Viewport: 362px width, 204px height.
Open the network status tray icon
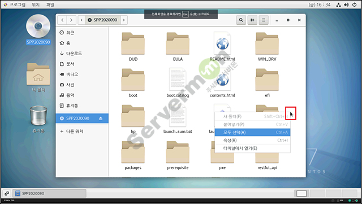(338, 5)
